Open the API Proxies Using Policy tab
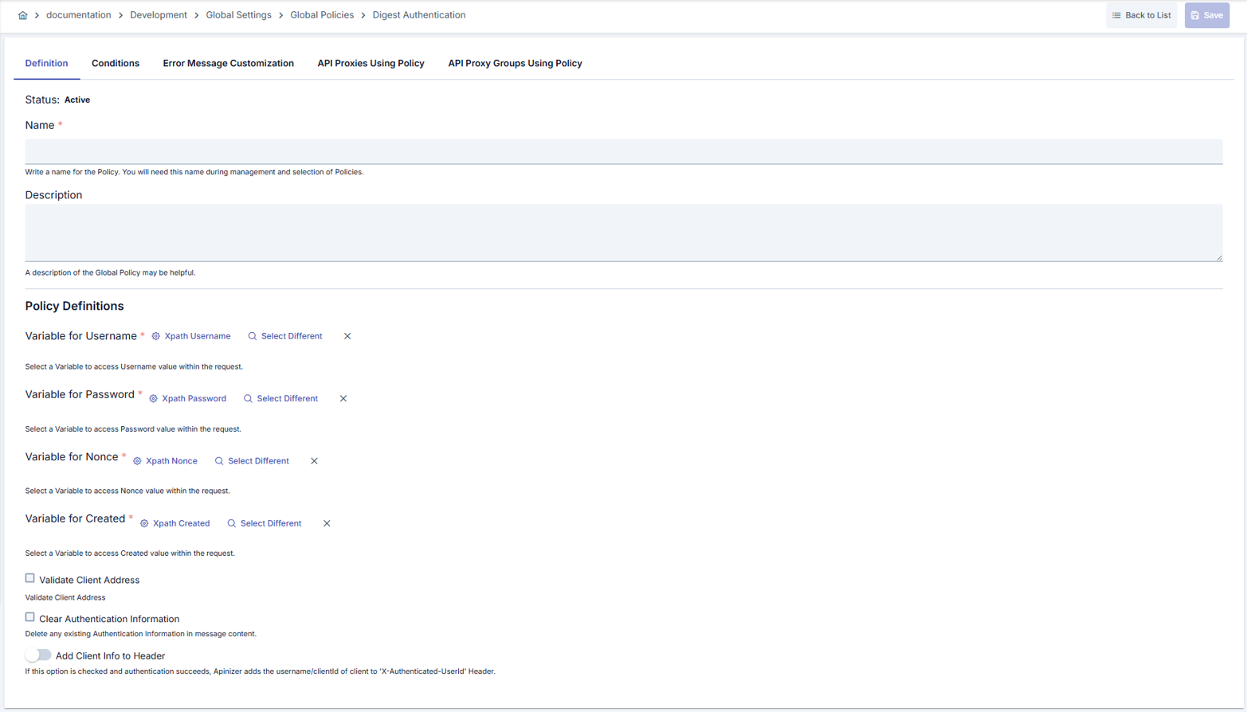 [x=371, y=63]
